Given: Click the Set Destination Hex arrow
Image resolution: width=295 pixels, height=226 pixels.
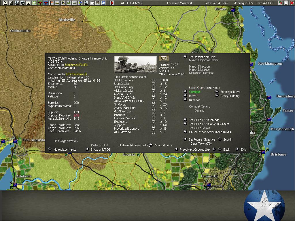Looking at the screenshot, I should [x=185, y=57].
